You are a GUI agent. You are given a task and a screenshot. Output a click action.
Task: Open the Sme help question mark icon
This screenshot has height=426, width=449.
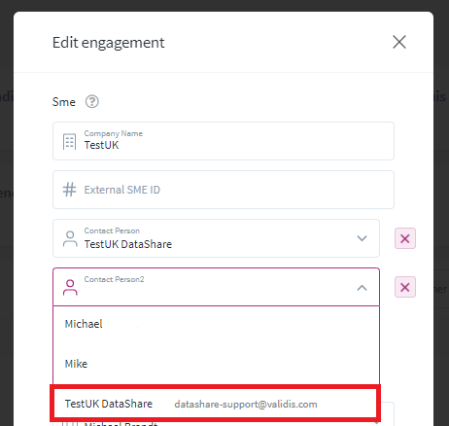pyautogui.click(x=92, y=101)
